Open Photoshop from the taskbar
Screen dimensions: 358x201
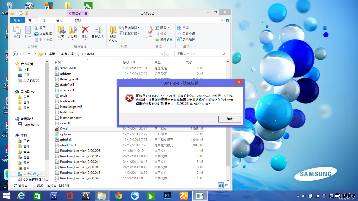pos(167,196)
